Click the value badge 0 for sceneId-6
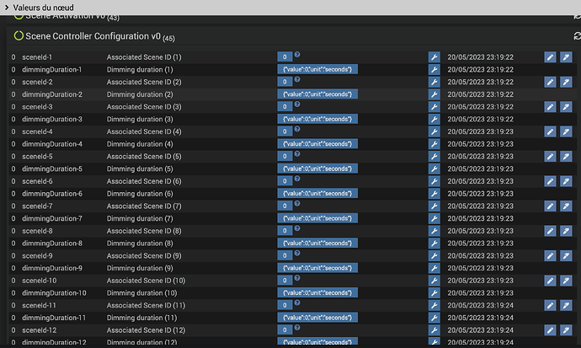Viewport: 581px width, 348px height. (285, 181)
